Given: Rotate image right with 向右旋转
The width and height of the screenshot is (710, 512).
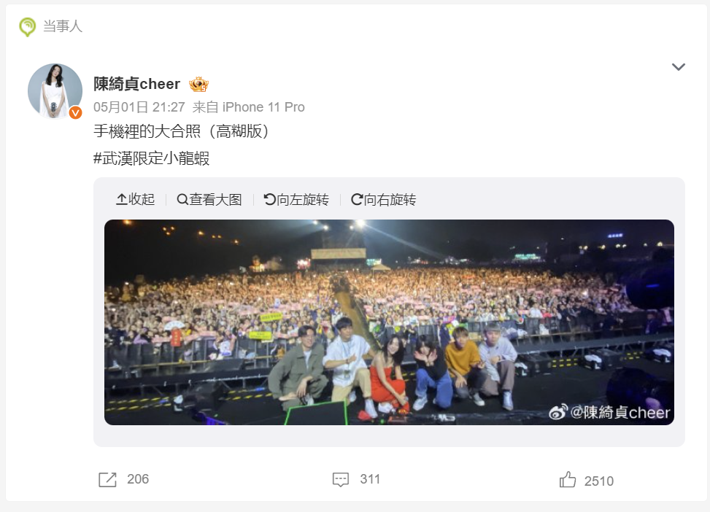Looking at the screenshot, I should 384,199.
